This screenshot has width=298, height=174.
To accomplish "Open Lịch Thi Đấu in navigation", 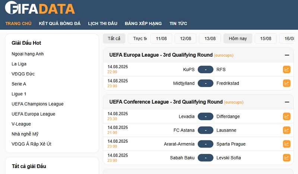I will [x=102, y=23].
